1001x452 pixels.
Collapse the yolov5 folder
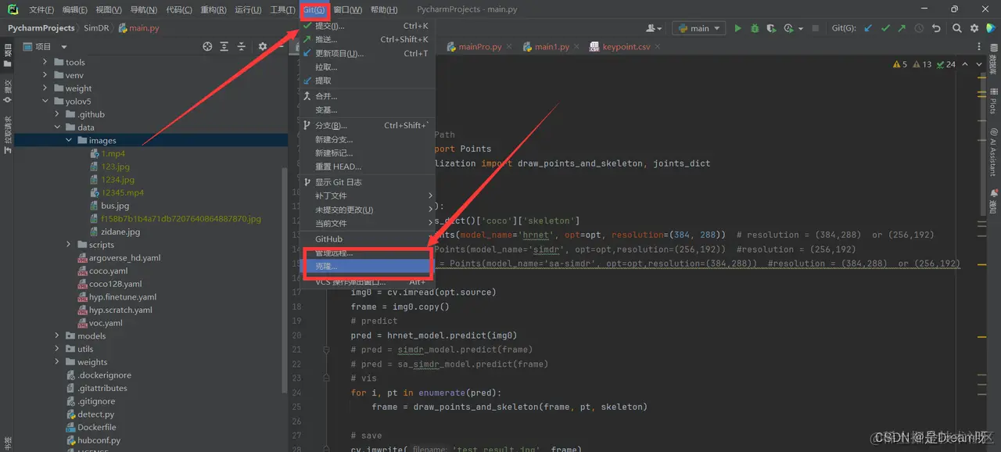(x=45, y=101)
